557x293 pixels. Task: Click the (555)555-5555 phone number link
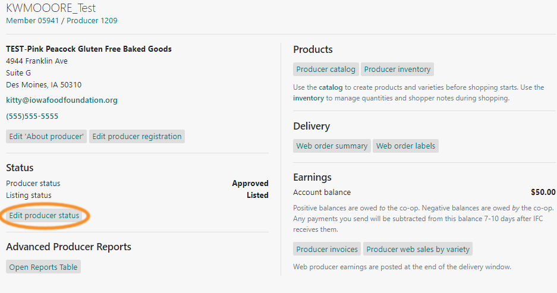click(x=32, y=116)
